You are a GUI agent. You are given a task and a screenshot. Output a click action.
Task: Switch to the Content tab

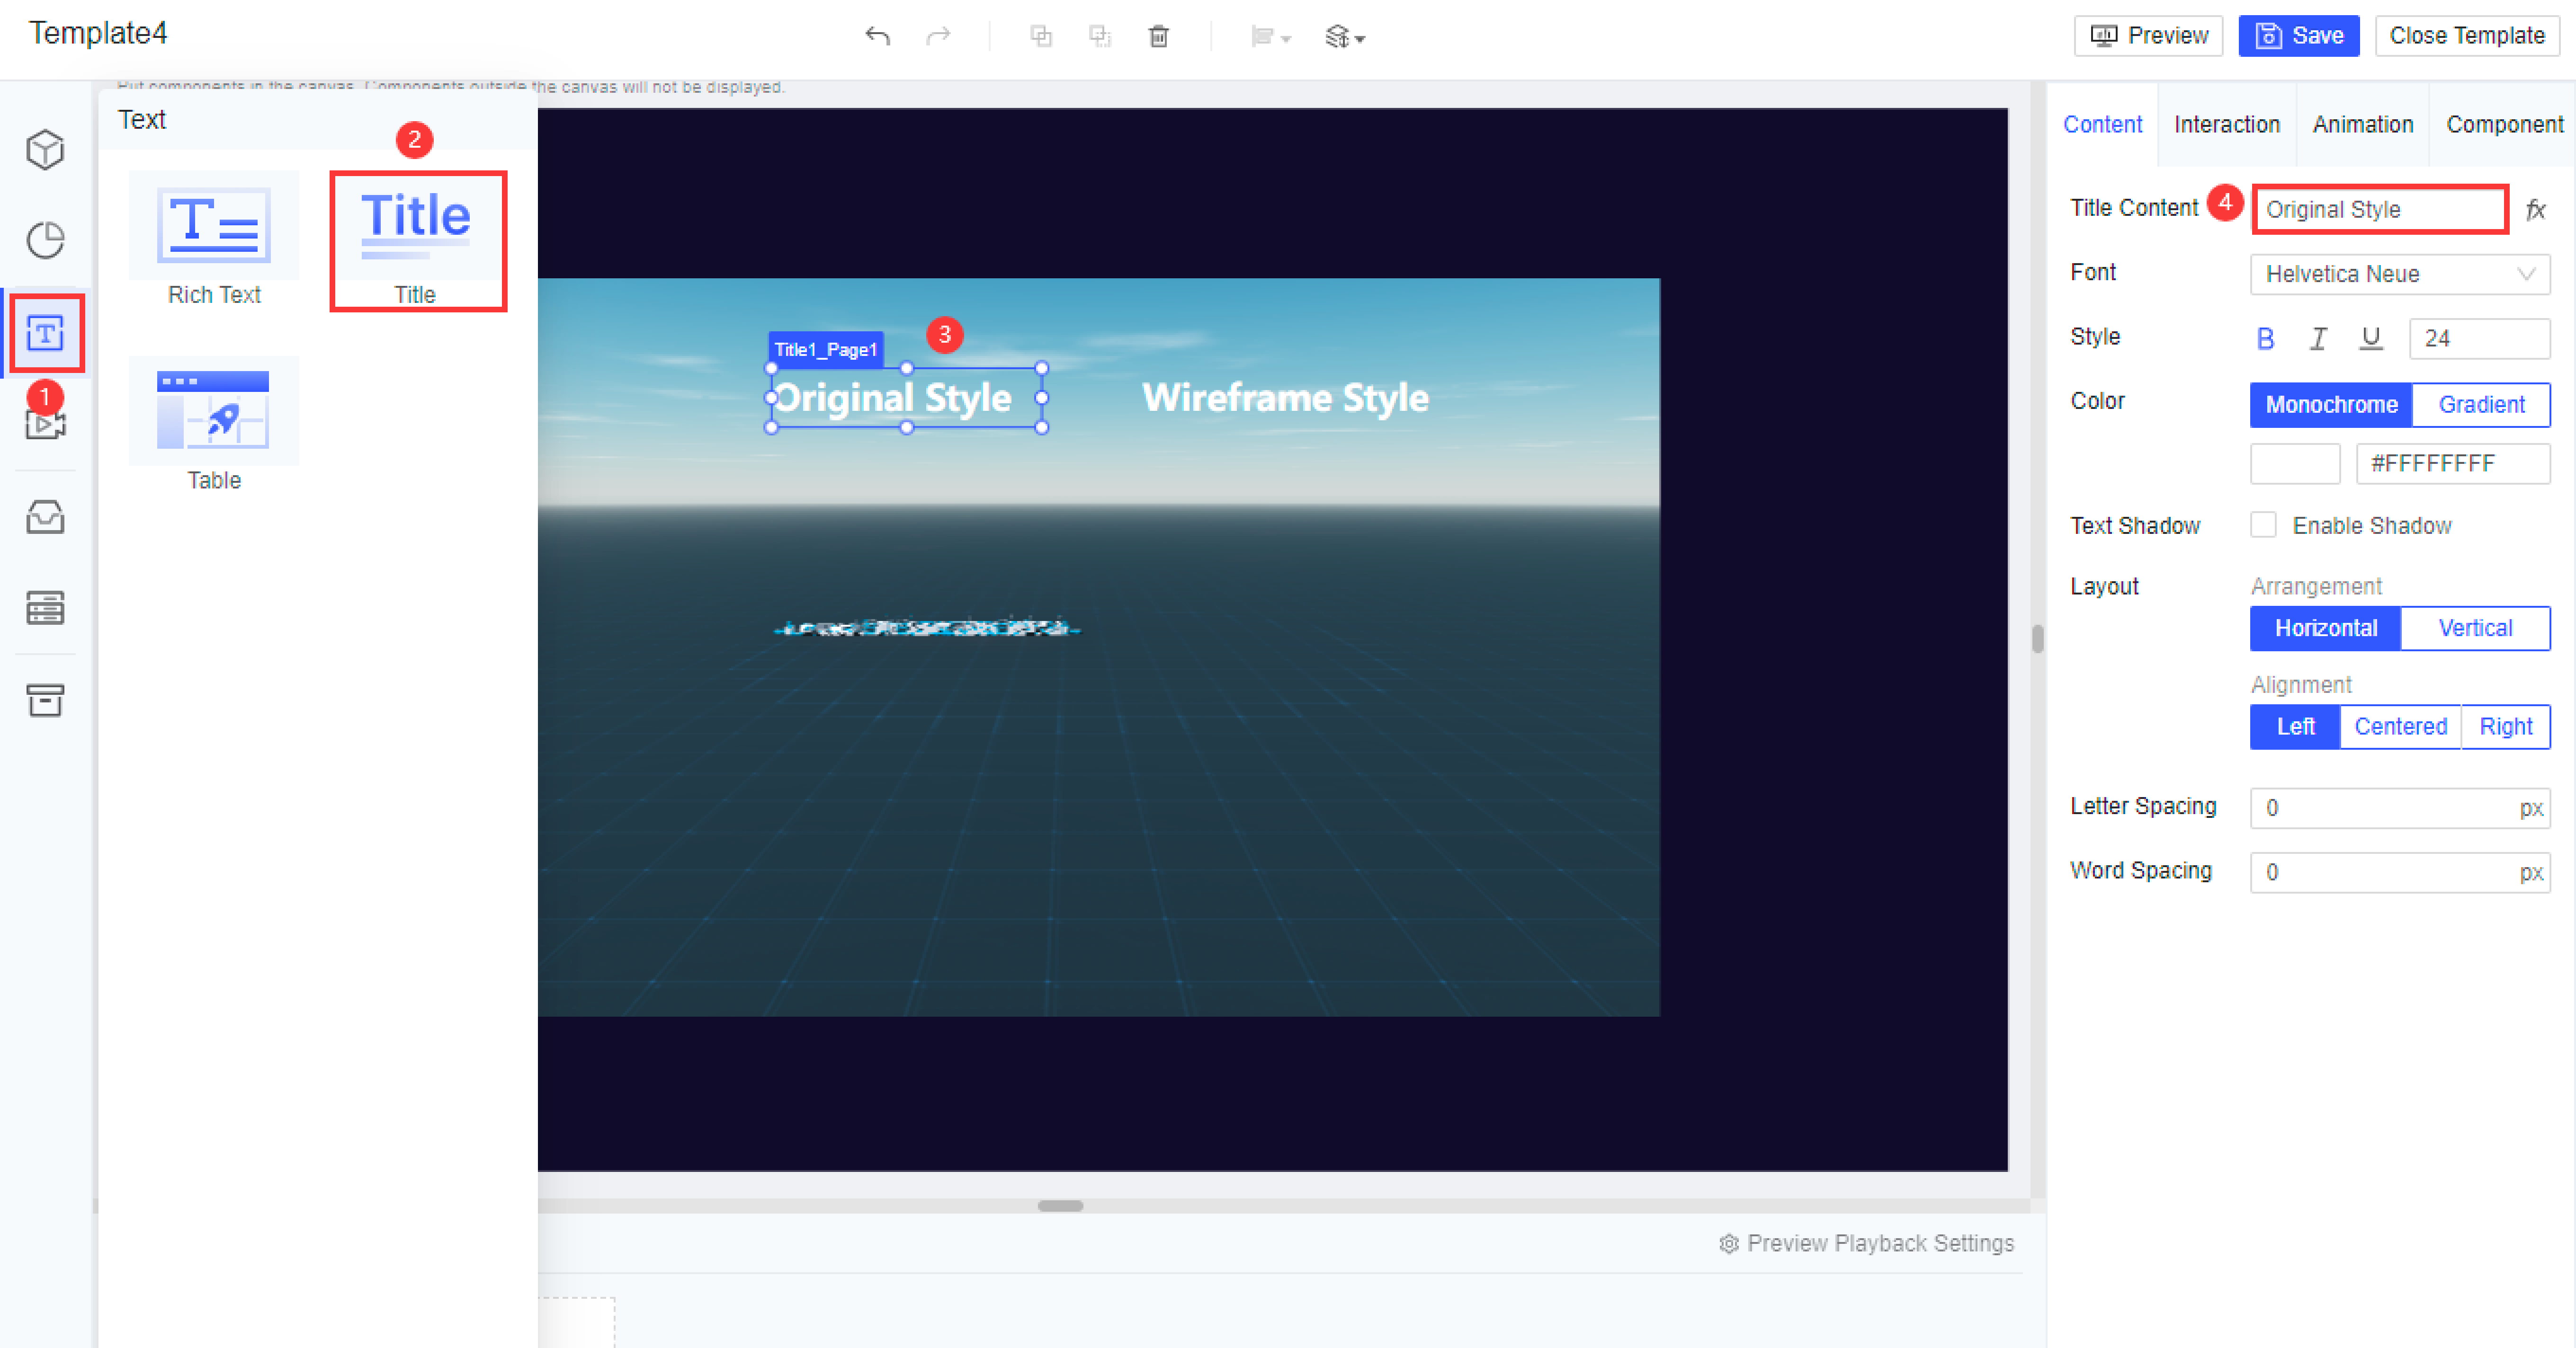[2102, 125]
